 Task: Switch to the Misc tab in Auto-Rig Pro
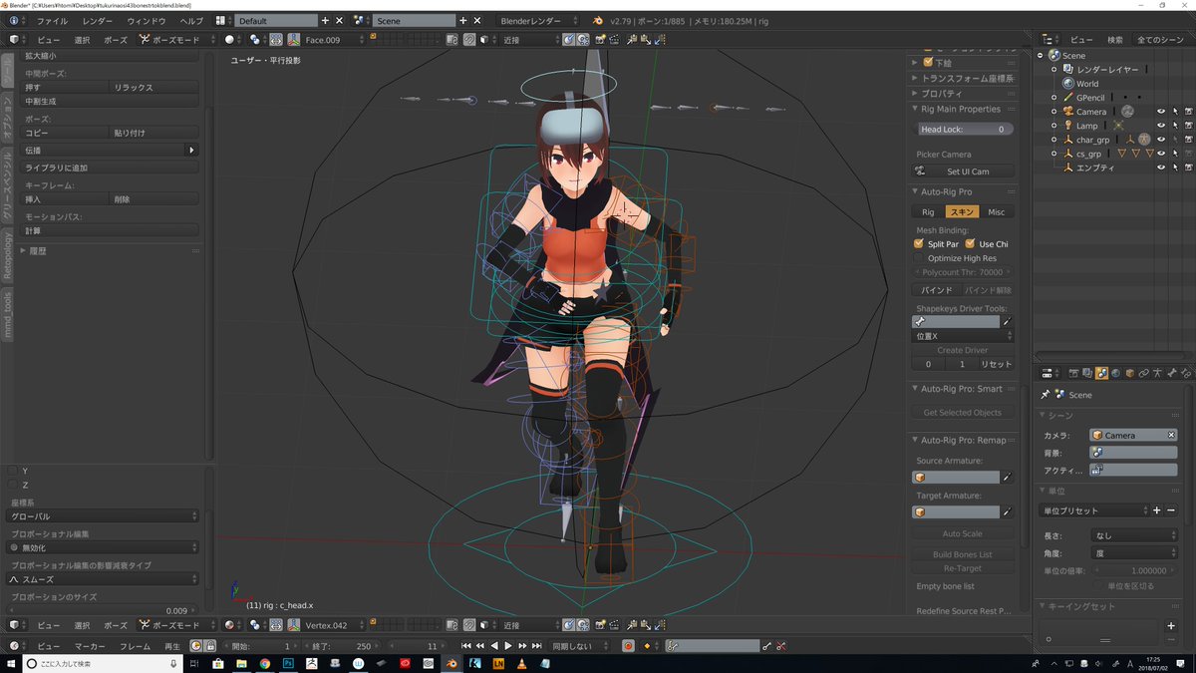(997, 211)
